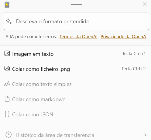Image resolution: width=151 pixels, height=140 pixels.
Task: Click the document icon beside Colar como markdown
Action: click(x=7, y=99)
